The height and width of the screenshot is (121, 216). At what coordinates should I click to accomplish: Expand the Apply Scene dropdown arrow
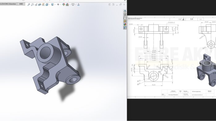click(70, 5)
